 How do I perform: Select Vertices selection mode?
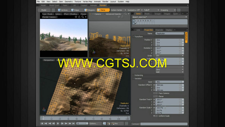pyautogui.click(x=63, y=10)
